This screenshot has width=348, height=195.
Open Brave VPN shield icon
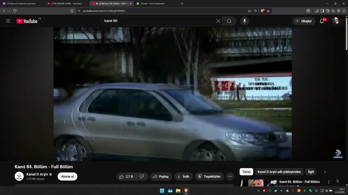(x=338, y=11)
